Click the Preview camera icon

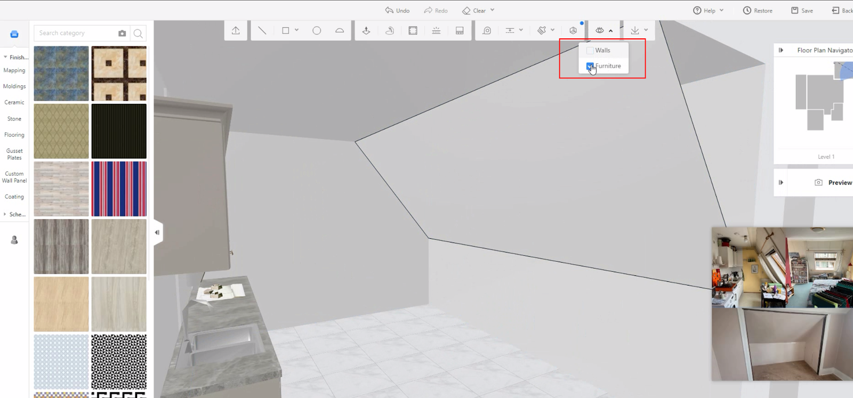click(x=818, y=183)
